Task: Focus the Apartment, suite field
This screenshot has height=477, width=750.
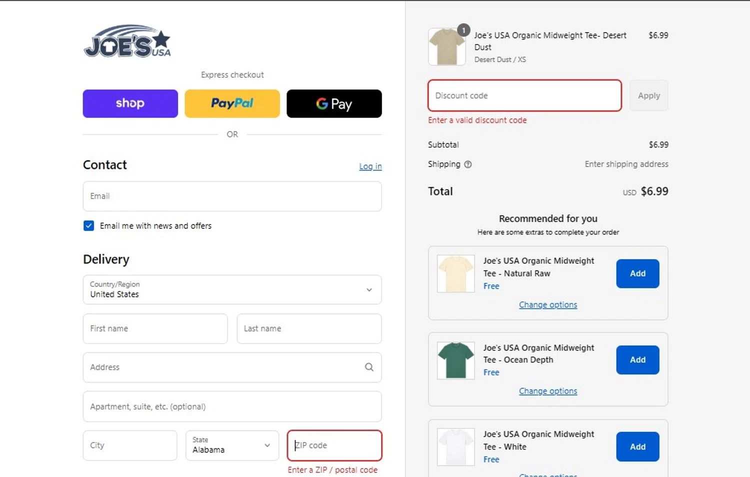Action: click(x=232, y=406)
